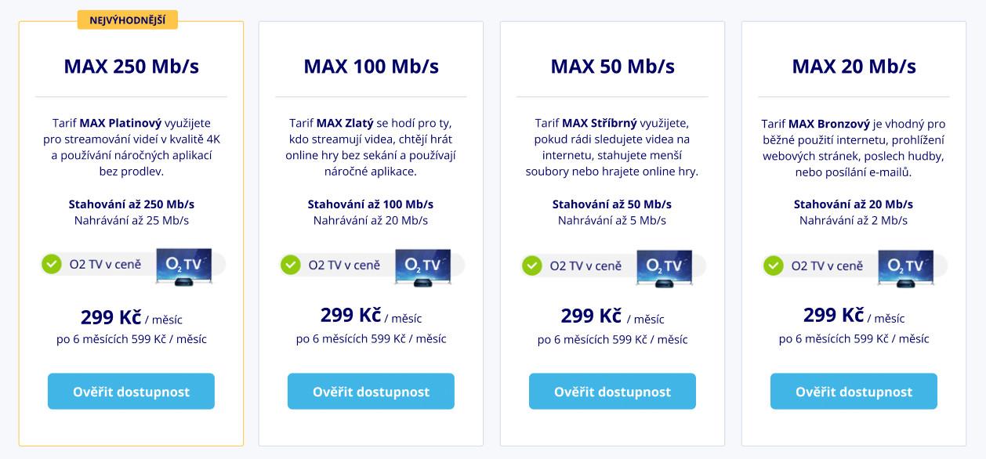Select the MAX 20 Mb/s plan title

[x=854, y=66]
